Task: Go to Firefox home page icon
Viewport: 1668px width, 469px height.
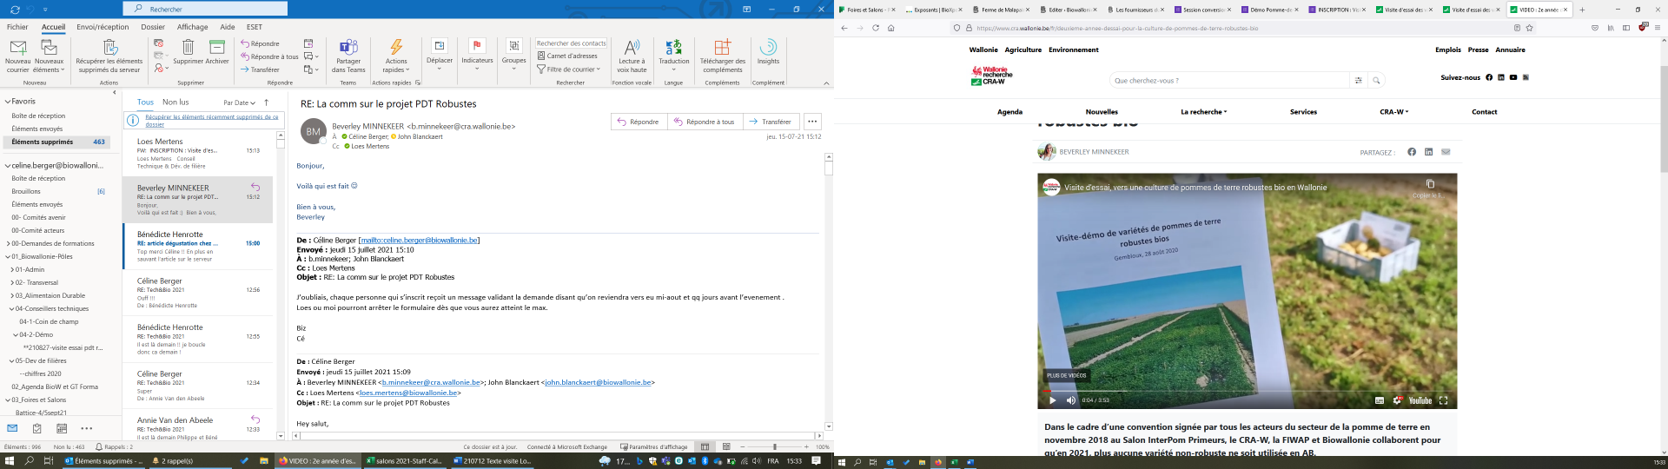Action: point(890,28)
